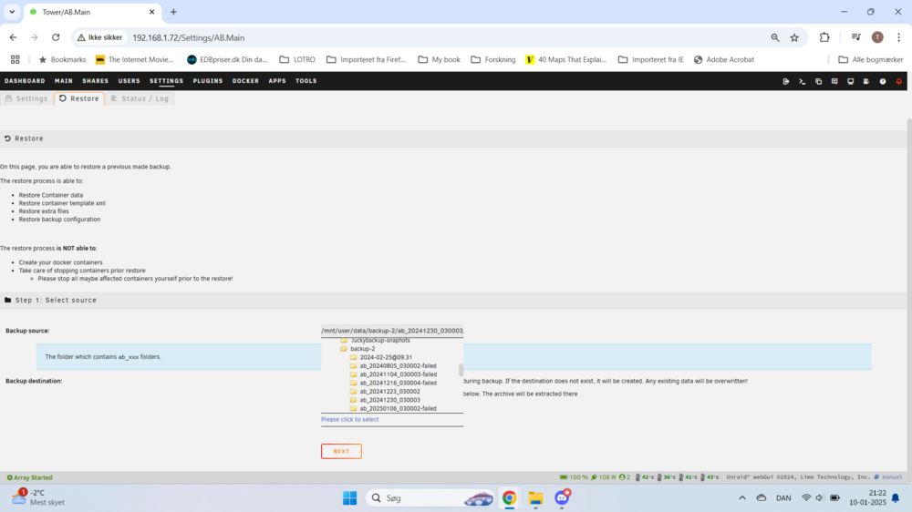This screenshot has height=512, width=912.
Task: Open the DOCKER menu
Action: [245, 81]
